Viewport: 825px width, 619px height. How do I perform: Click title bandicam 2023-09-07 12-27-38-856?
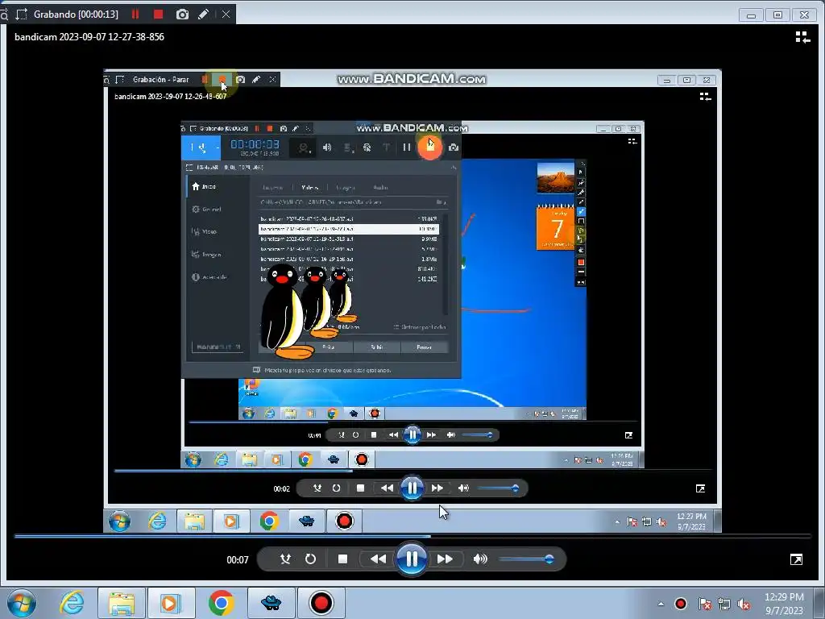[x=89, y=37]
